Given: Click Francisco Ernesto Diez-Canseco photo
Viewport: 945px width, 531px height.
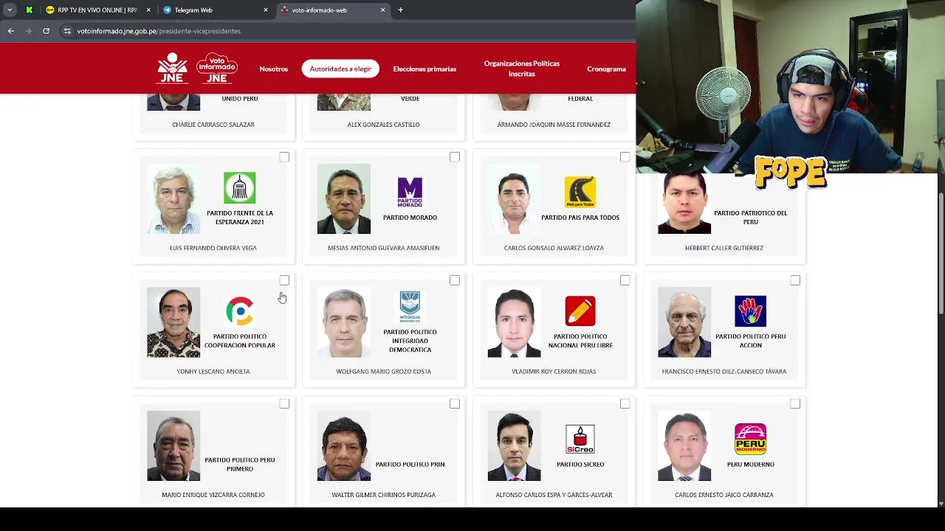Looking at the screenshot, I should pyautogui.click(x=684, y=322).
